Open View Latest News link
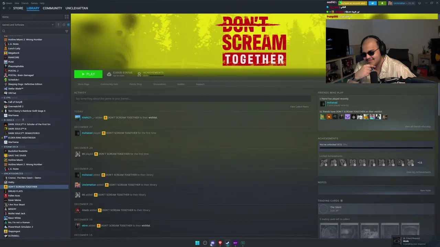This screenshot has height=247, width=440. tap(299, 107)
